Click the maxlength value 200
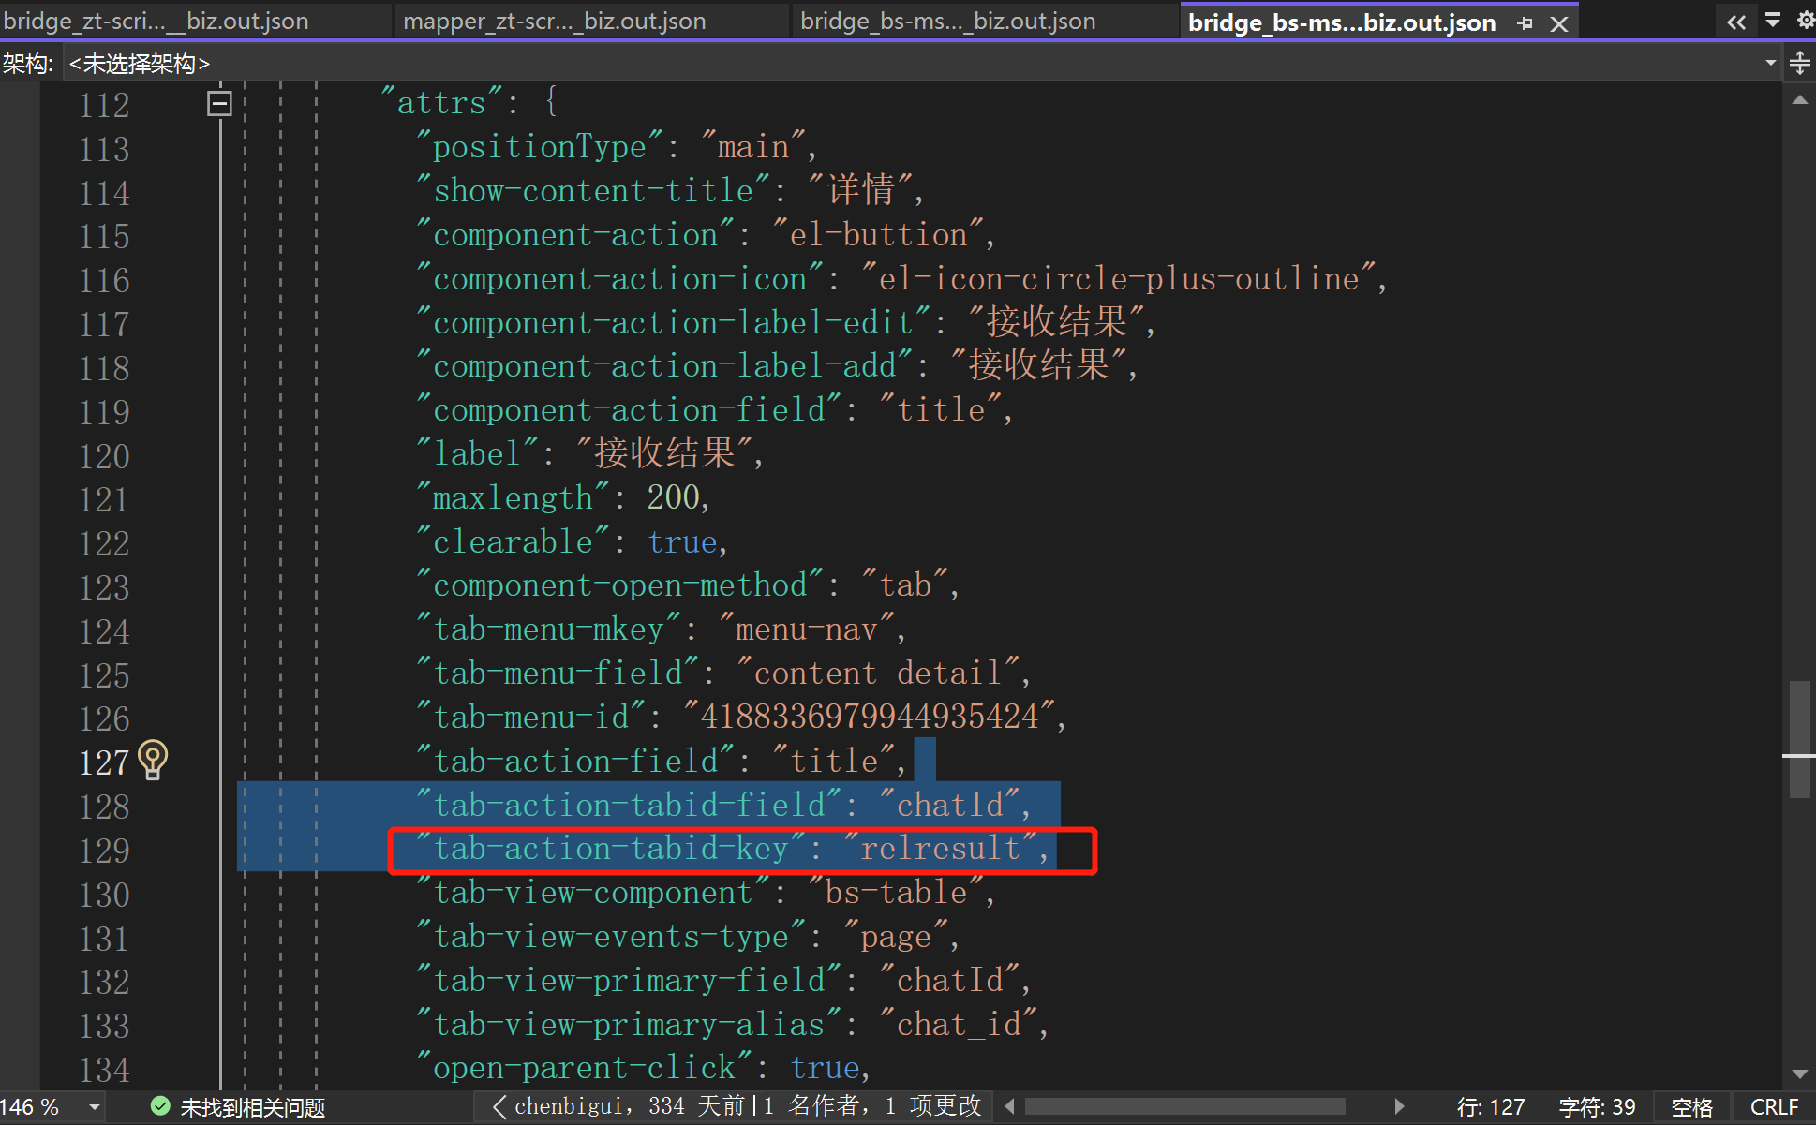 [673, 497]
